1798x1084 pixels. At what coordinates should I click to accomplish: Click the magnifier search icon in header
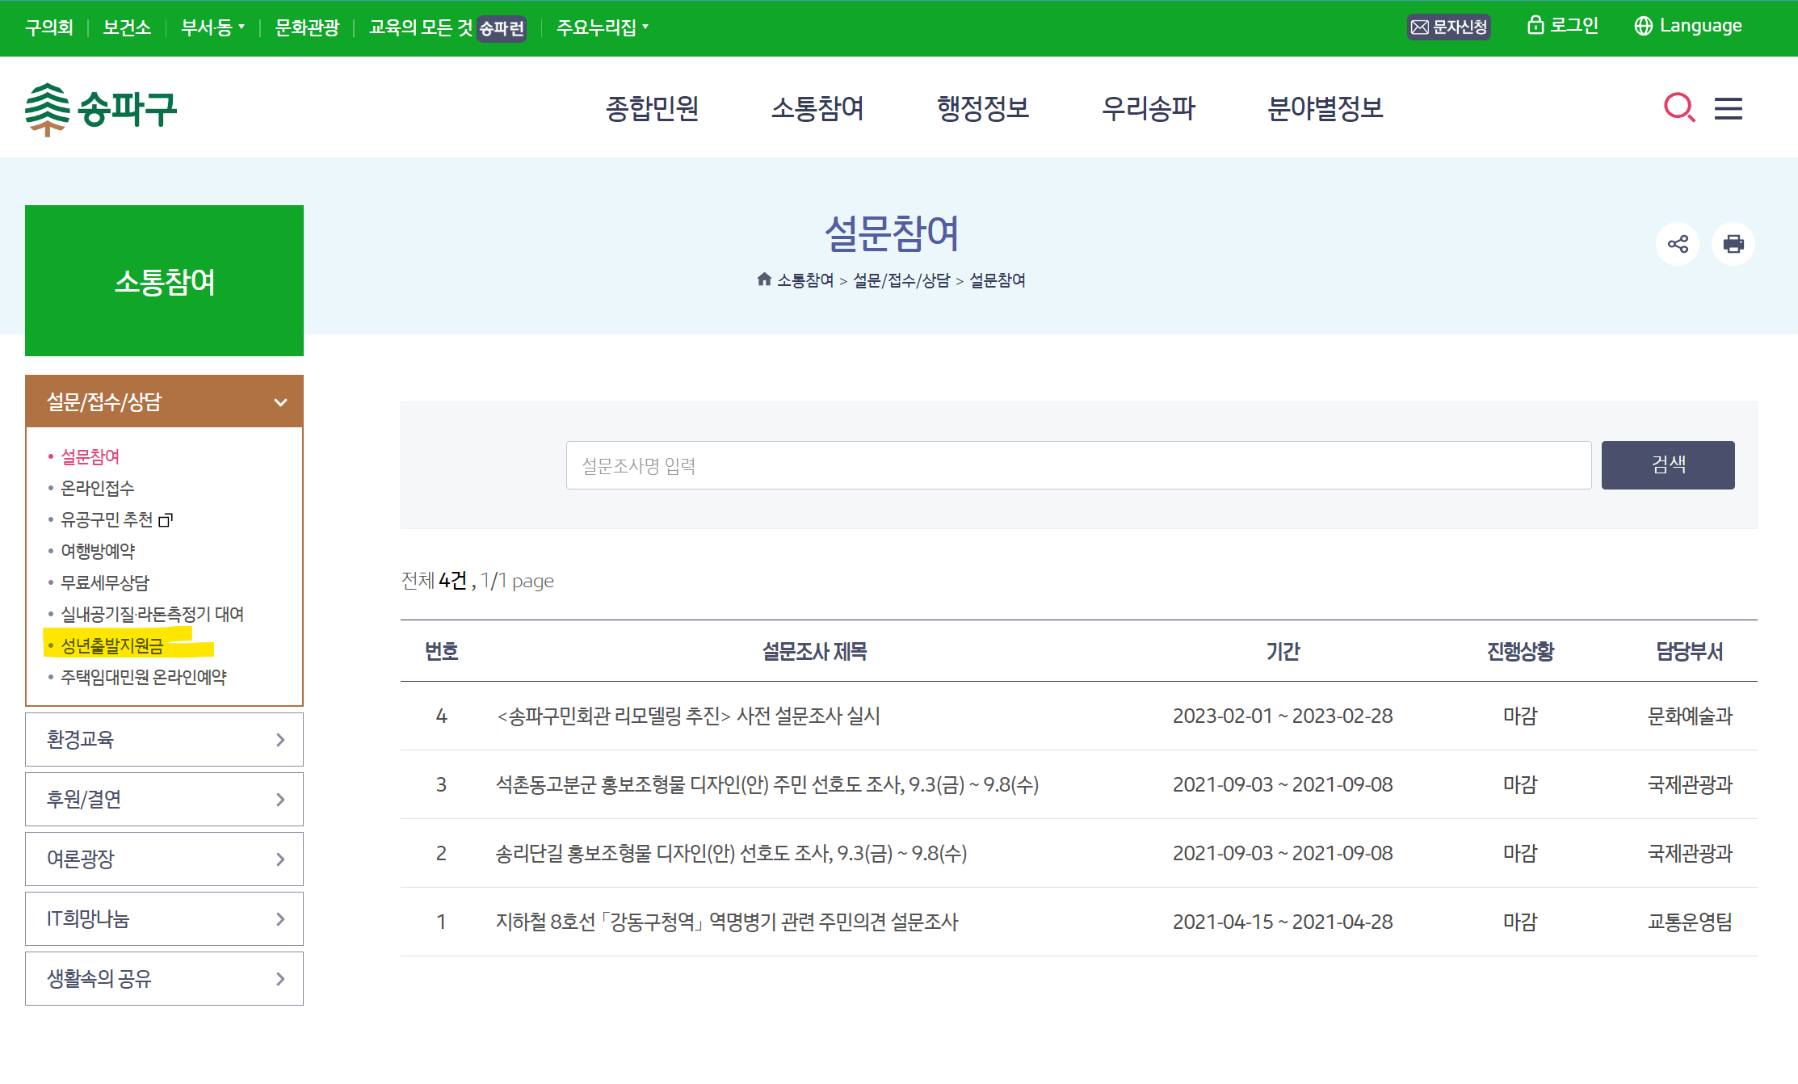[x=1678, y=107]
